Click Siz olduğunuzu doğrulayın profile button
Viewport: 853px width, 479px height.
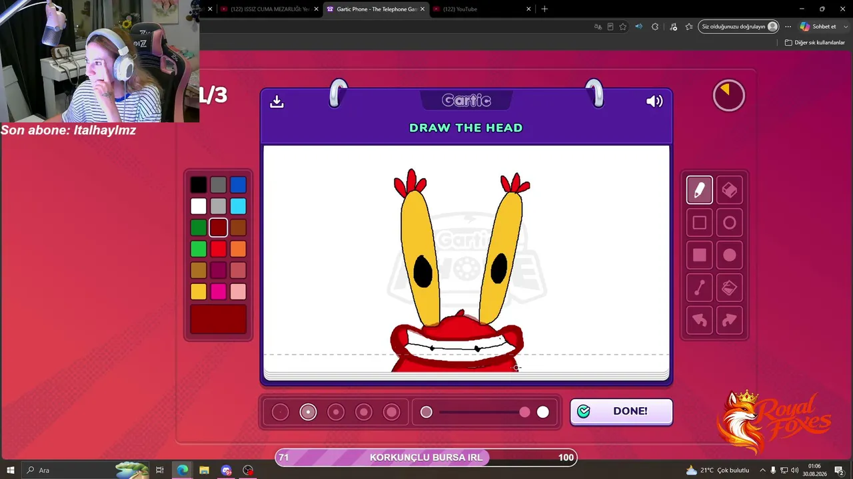tap(739, 27)
